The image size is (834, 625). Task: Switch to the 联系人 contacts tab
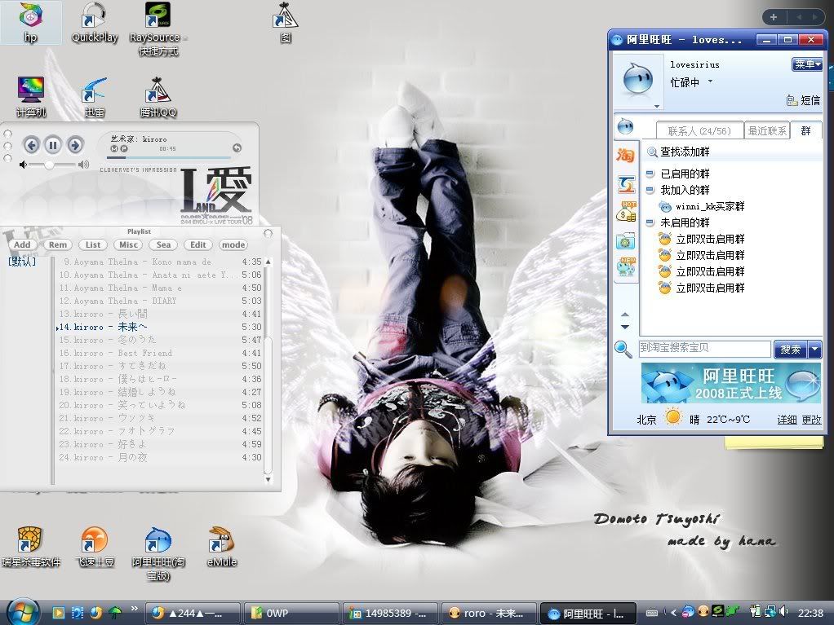tap(699, 130)
